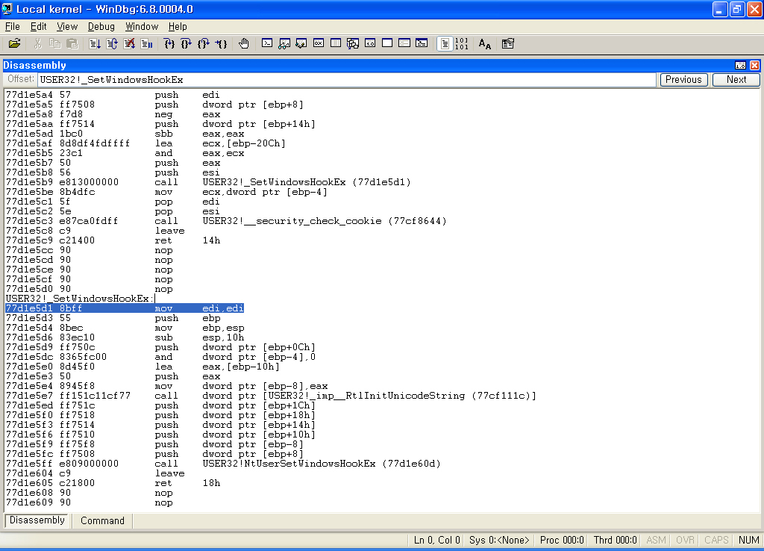Open the Locals window toolbar icon
The width and height of the screenshot is (764, 551).
click(301, 44)
